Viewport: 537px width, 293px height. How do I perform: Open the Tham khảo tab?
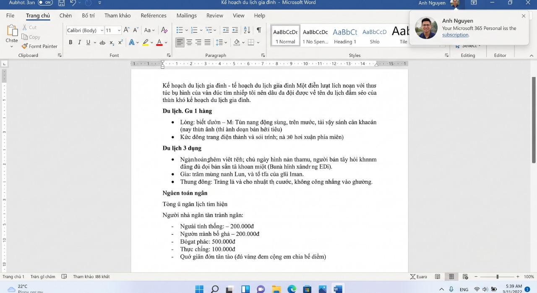(117, 16)
